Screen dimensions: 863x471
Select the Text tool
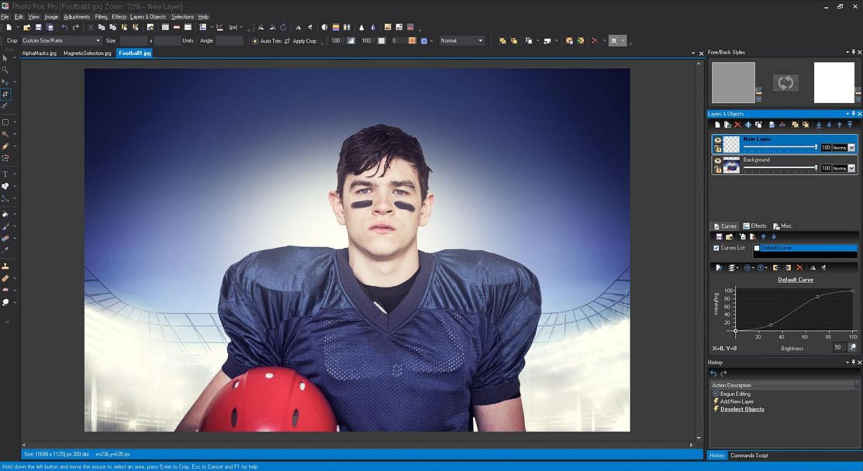5,174
